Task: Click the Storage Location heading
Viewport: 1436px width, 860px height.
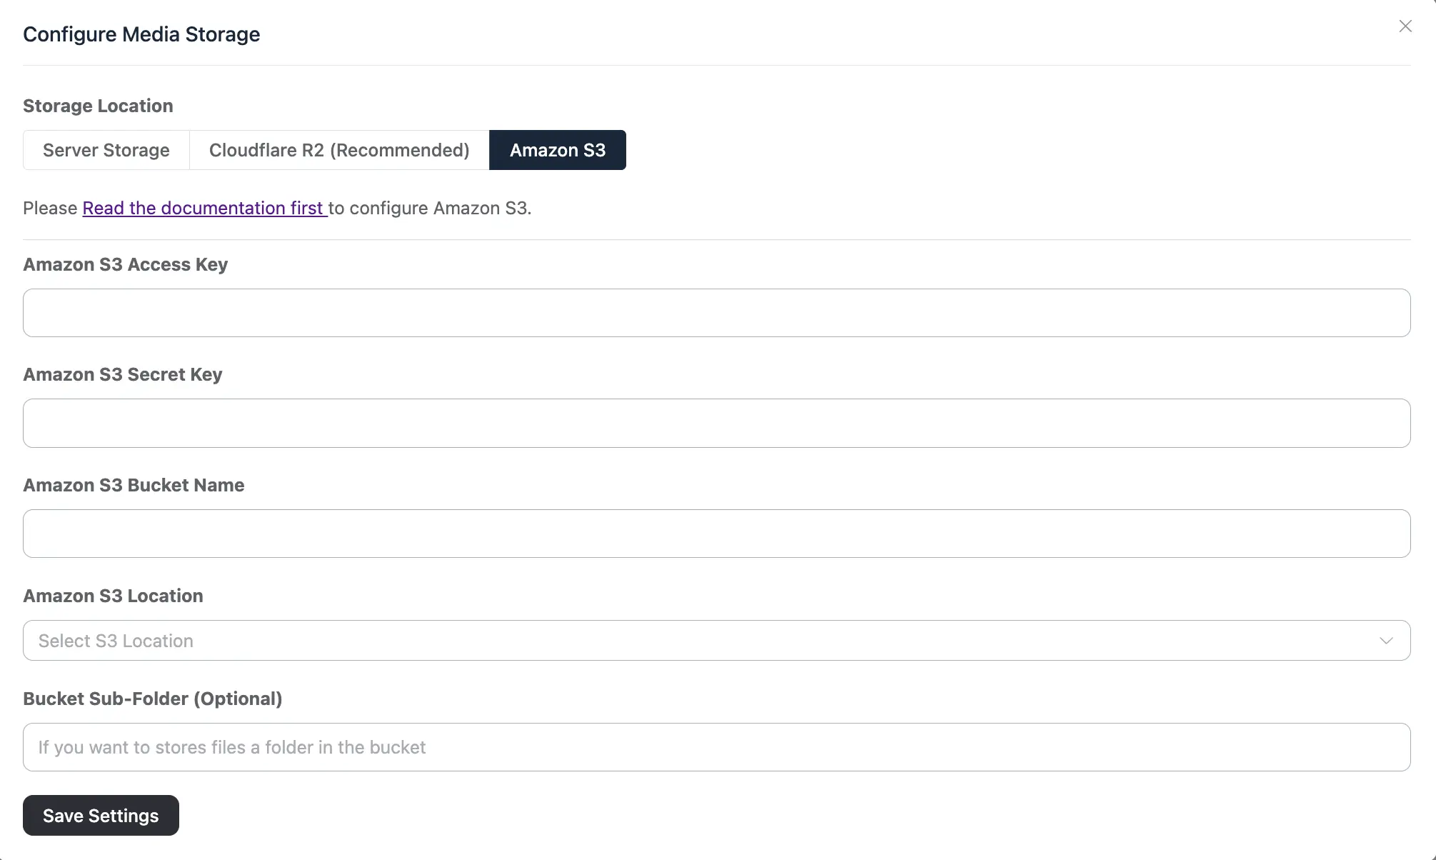Action: (x=98, y=106)
